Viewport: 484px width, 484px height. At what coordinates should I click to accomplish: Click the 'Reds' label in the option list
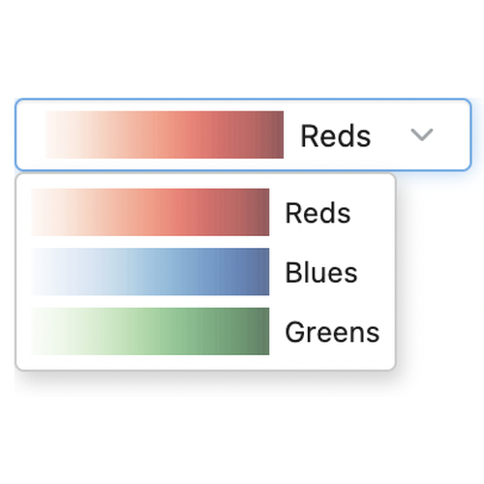tap(318, 213)
